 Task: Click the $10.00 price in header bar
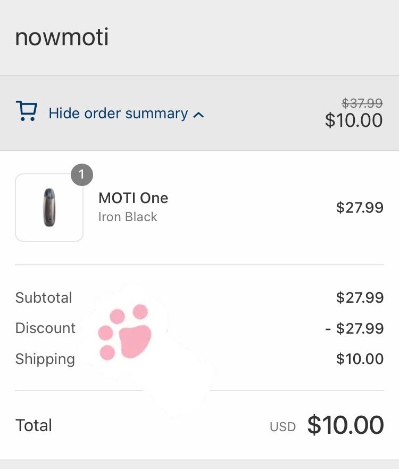tap(354, 120)
